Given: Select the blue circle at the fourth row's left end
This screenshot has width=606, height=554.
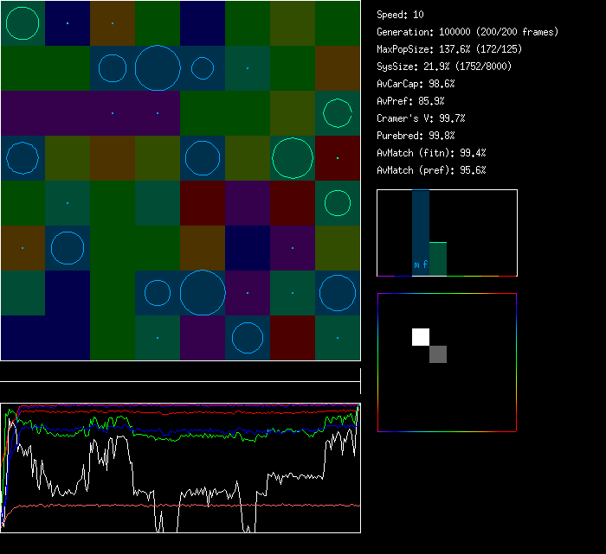Looking at the screenshot, I should coord(23,158).
